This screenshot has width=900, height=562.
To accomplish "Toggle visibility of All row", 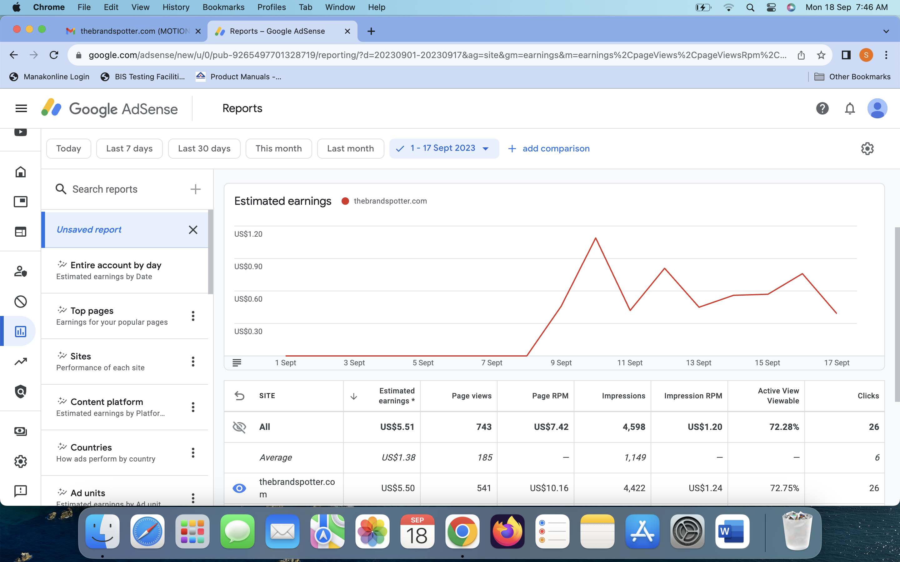I will tap(239, 427).
